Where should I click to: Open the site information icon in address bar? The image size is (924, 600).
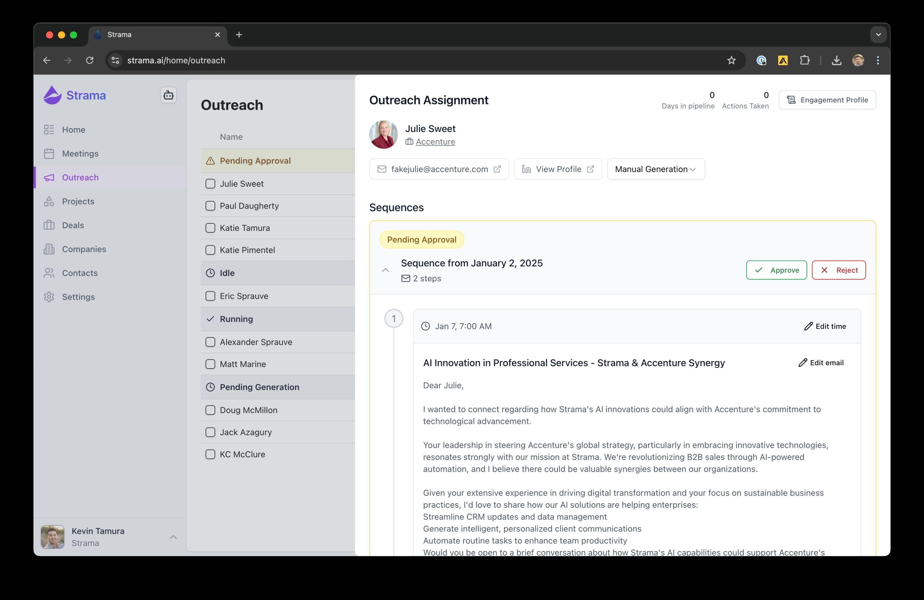pos(115,60)
